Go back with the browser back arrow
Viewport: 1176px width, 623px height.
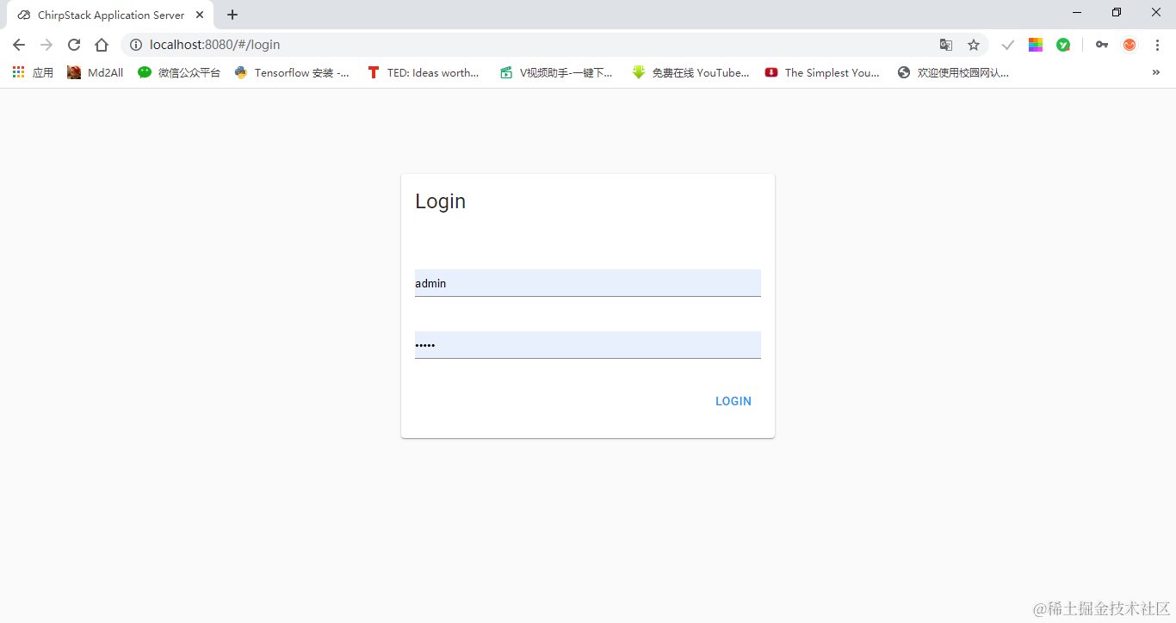point(19,45)
